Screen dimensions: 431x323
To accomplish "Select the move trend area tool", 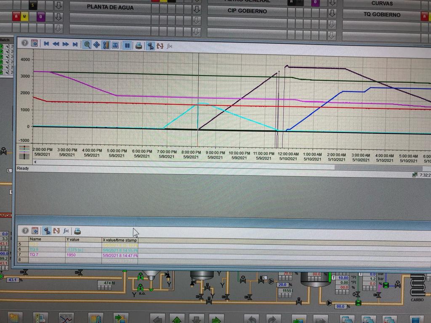I will point(96,45).
